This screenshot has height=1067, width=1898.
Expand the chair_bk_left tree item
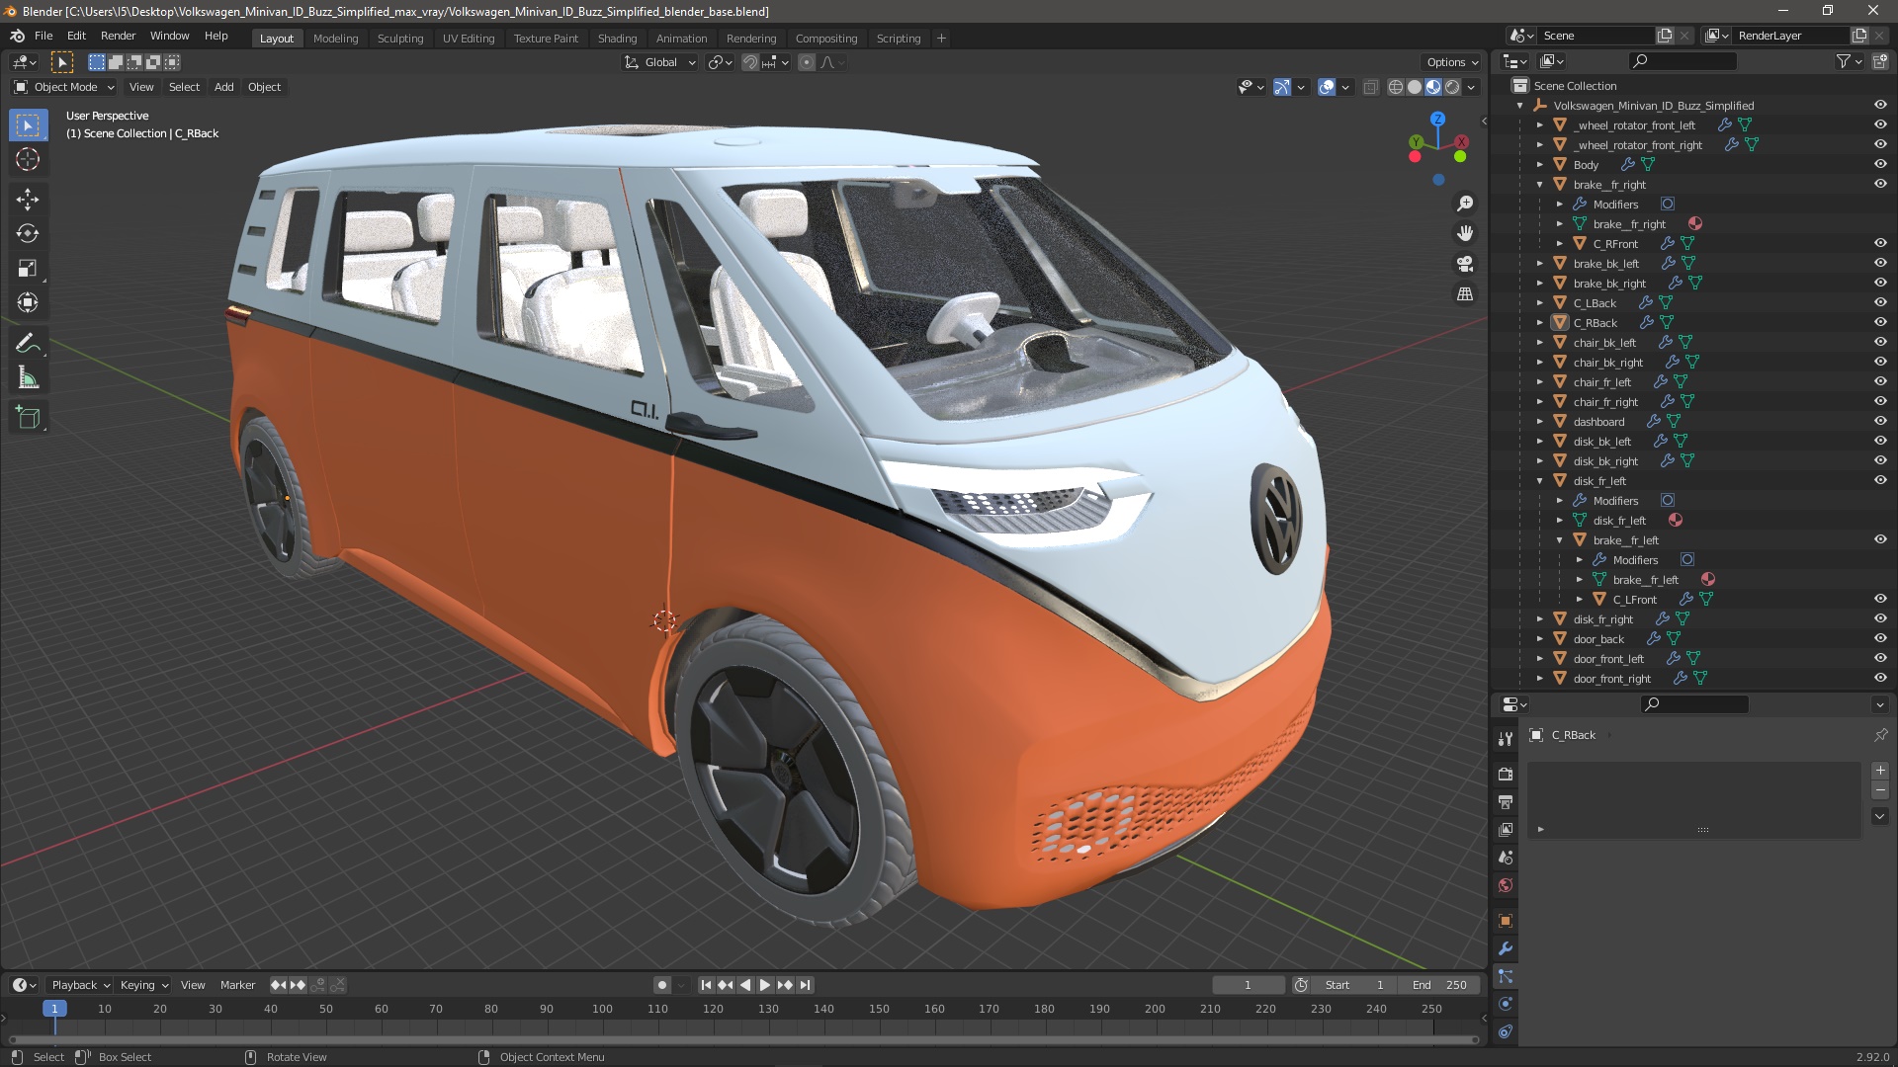[x=1539, y=343]
